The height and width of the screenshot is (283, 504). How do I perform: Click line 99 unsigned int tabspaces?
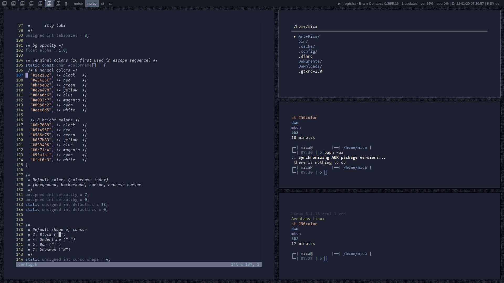(x=57, y=35)
